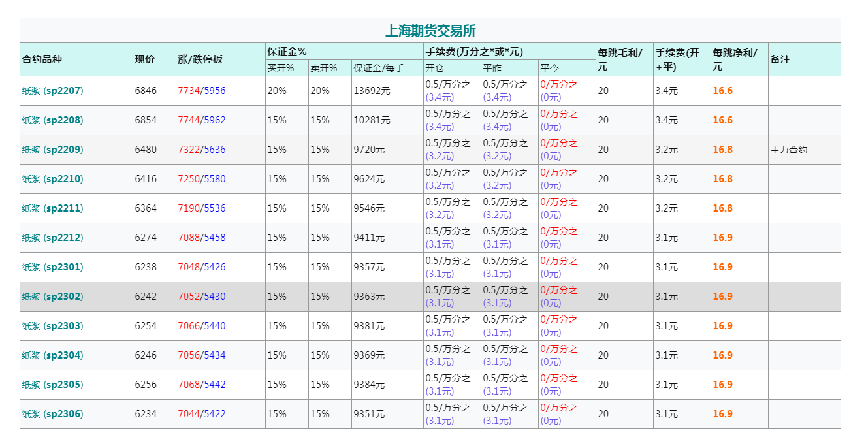The width and height of the screenshot is (849, 435).
Task: Open the 纸浆 (sp2306) contract link
Action: click(53, 414)
